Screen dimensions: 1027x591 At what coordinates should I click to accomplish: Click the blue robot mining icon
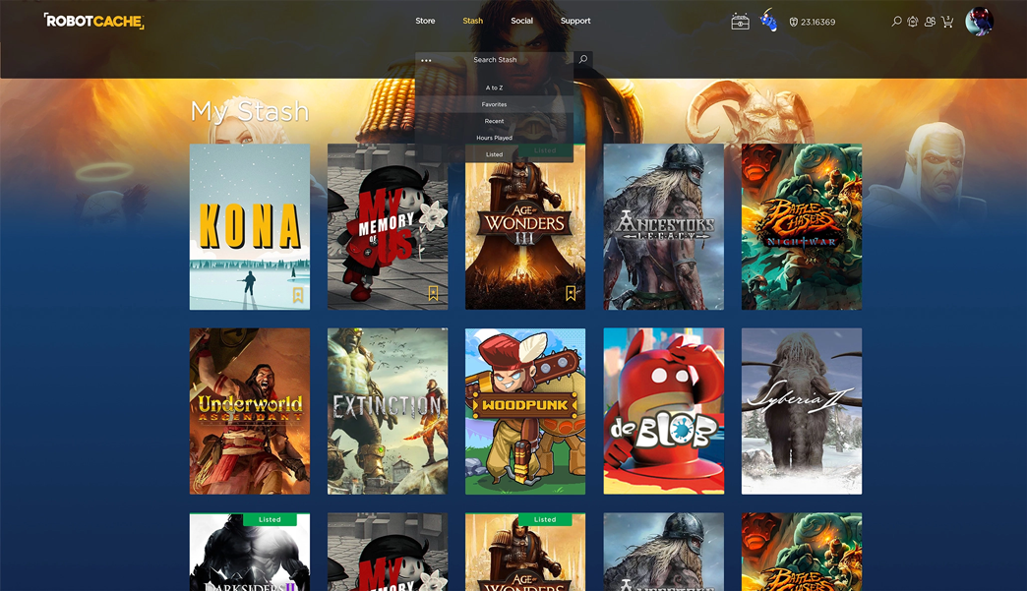point(769,21)
